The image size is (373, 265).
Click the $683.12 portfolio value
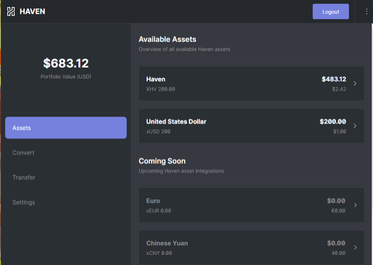click(x=66, y=63)
